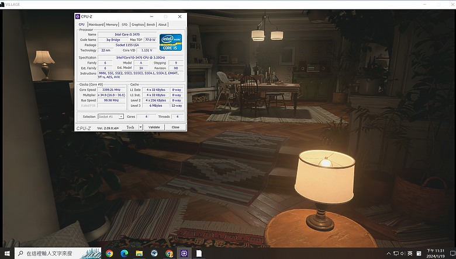The height and width of the screenshot is (259, 456).
Task: Click the Level 3 12-way value
Action: [x=177, y=106]
